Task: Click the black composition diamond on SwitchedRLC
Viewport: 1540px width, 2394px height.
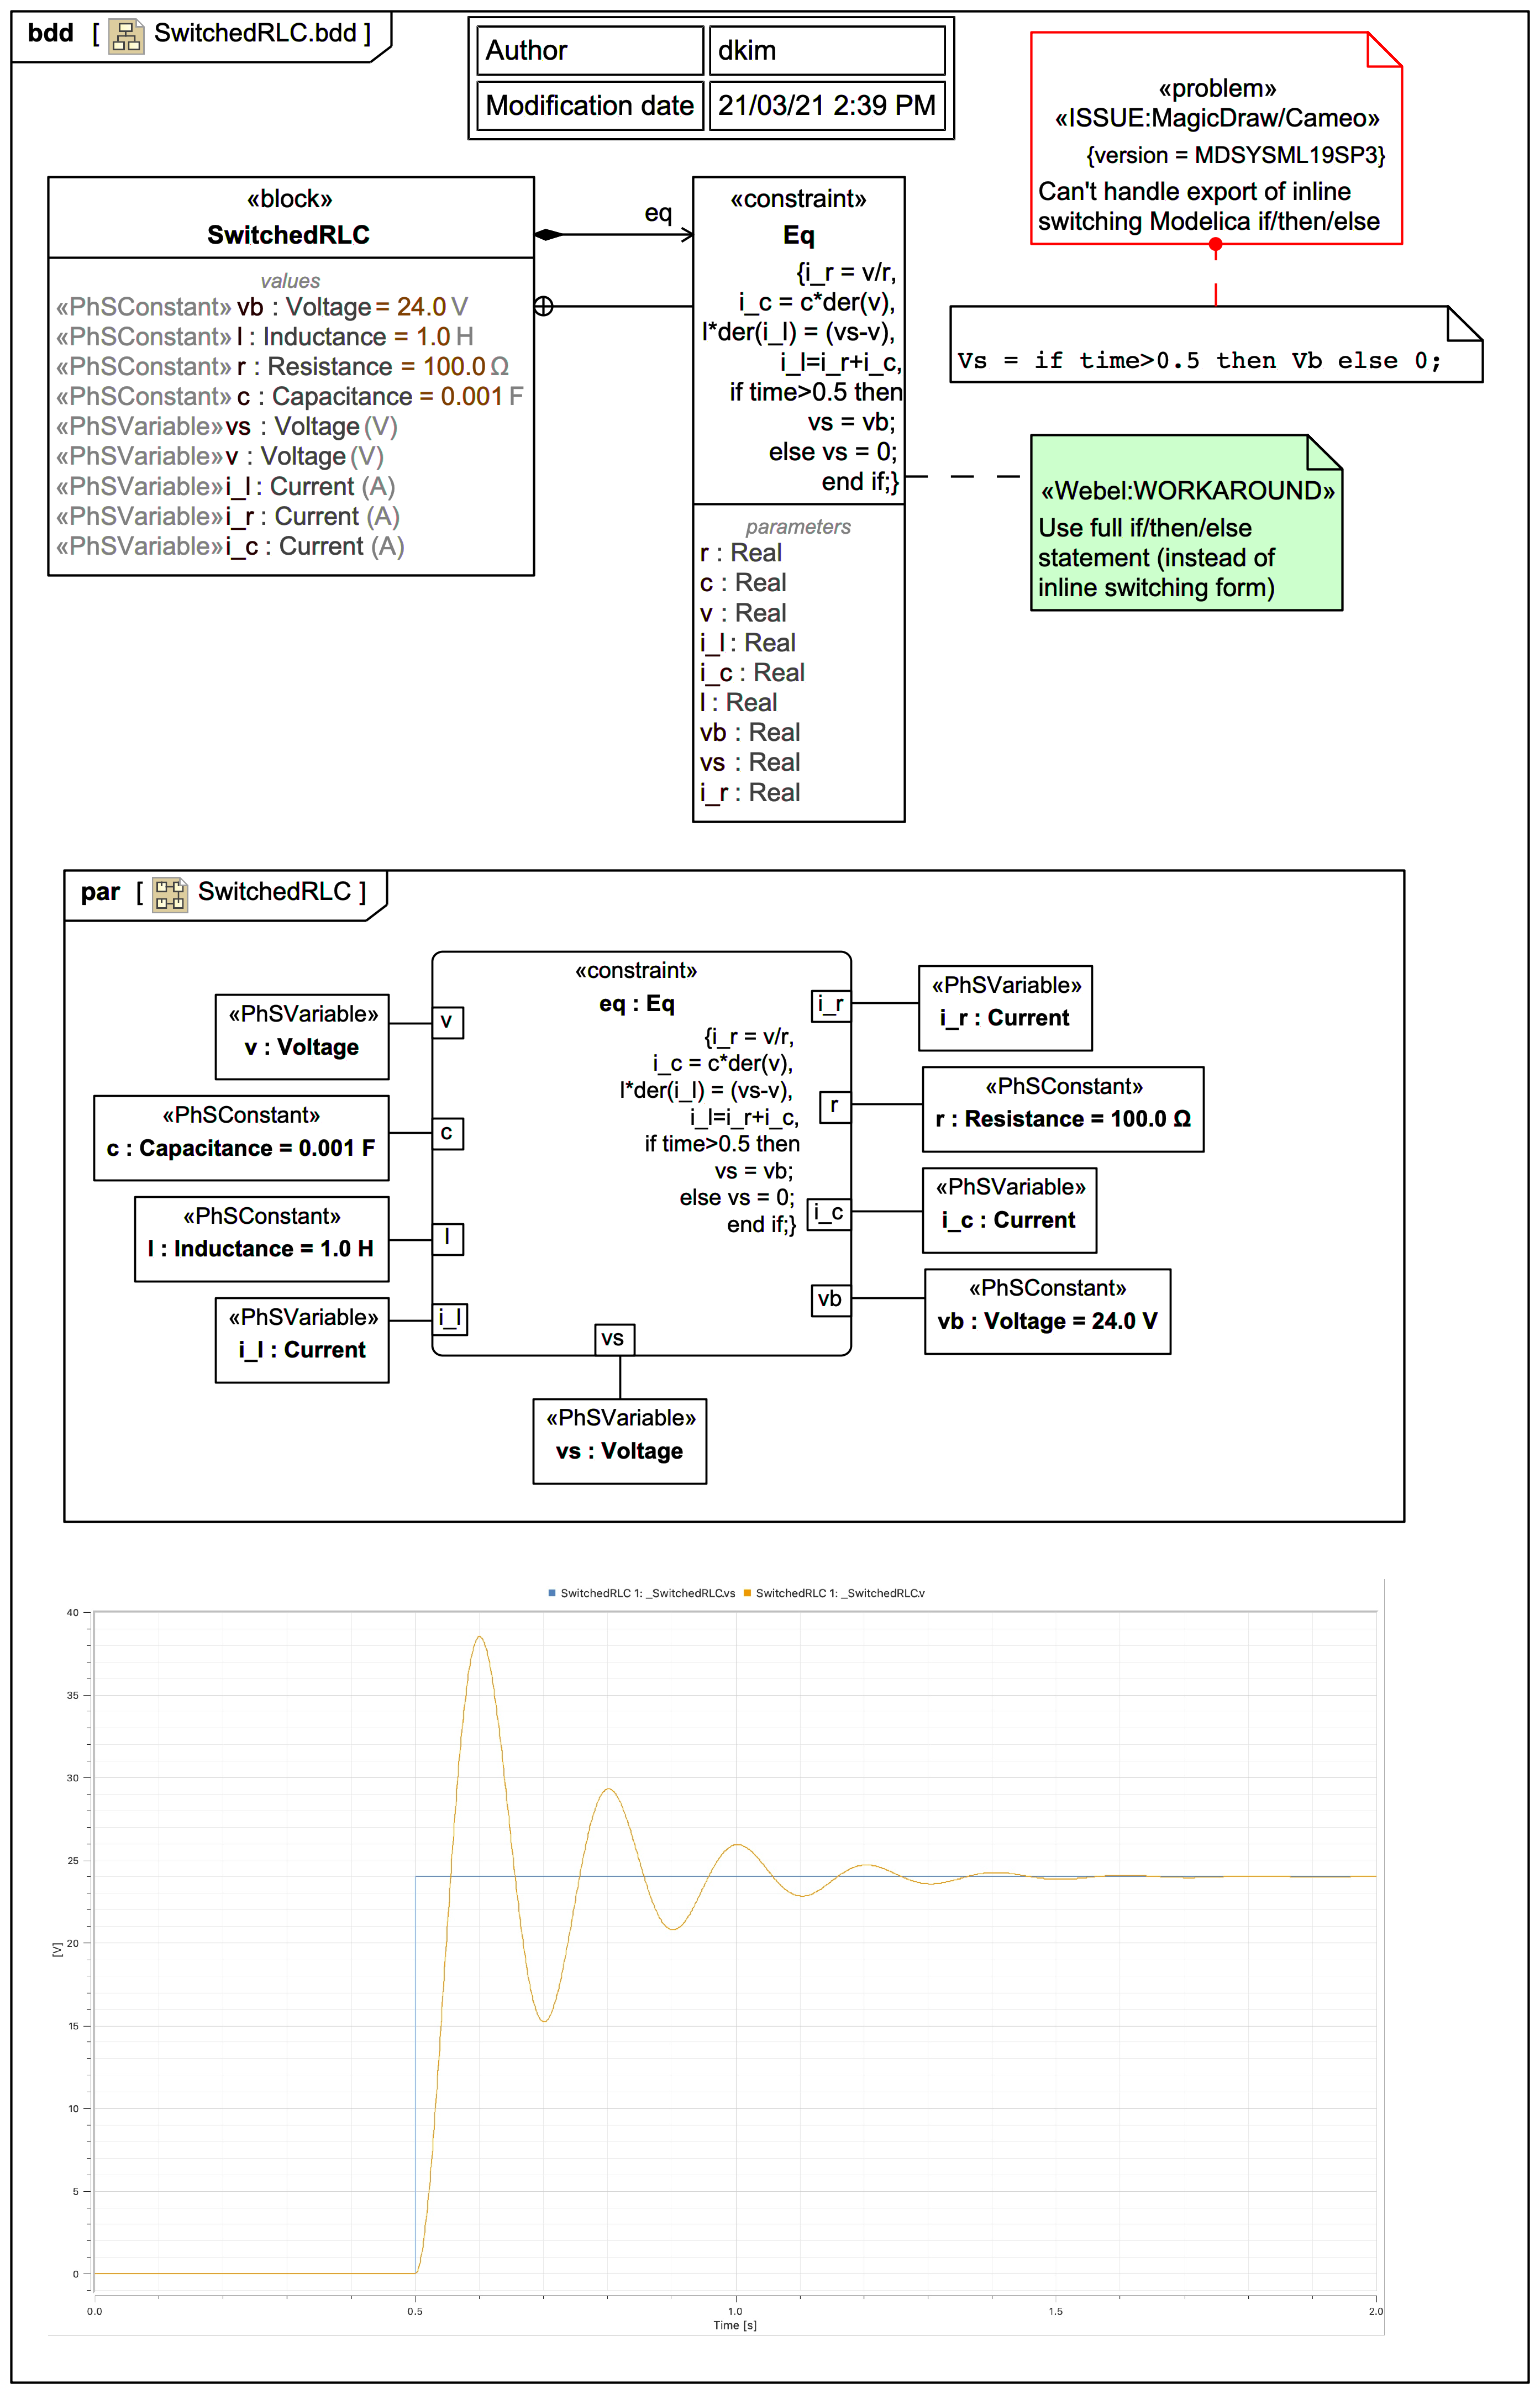Action: tap(548, 235)
